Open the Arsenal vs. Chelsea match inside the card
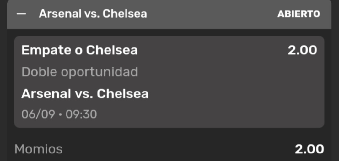 coord(85,94)
